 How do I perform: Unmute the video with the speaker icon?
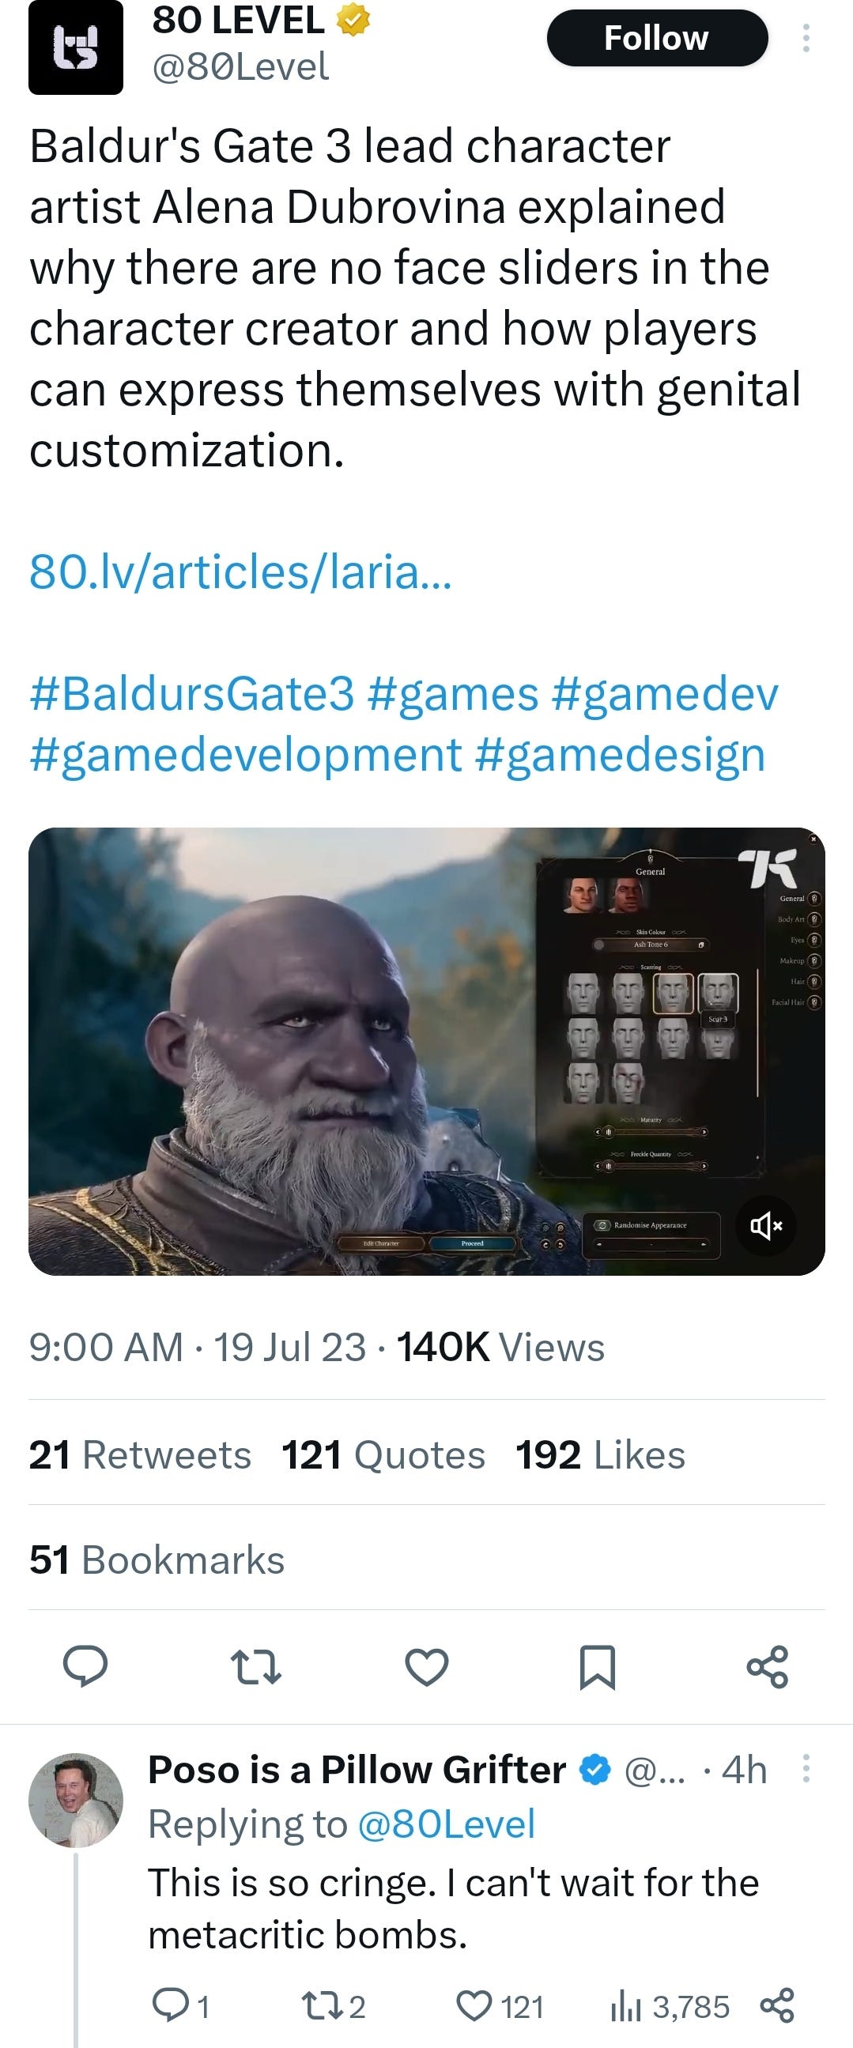[x=765, y=1225]
